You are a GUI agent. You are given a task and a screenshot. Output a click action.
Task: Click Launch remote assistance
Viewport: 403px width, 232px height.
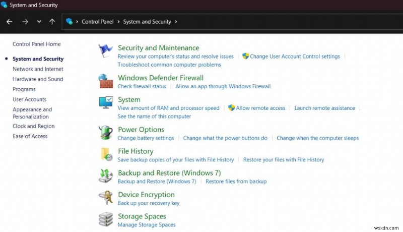click(x=324, y=108)
